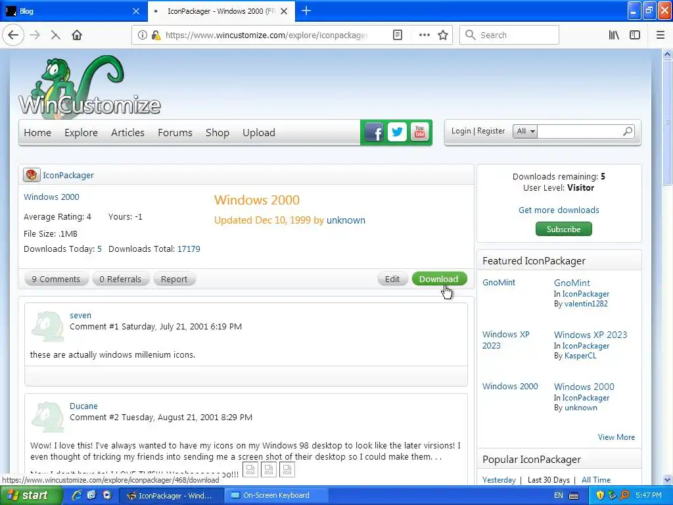Open commenter seven's profile link

[80, 315]
